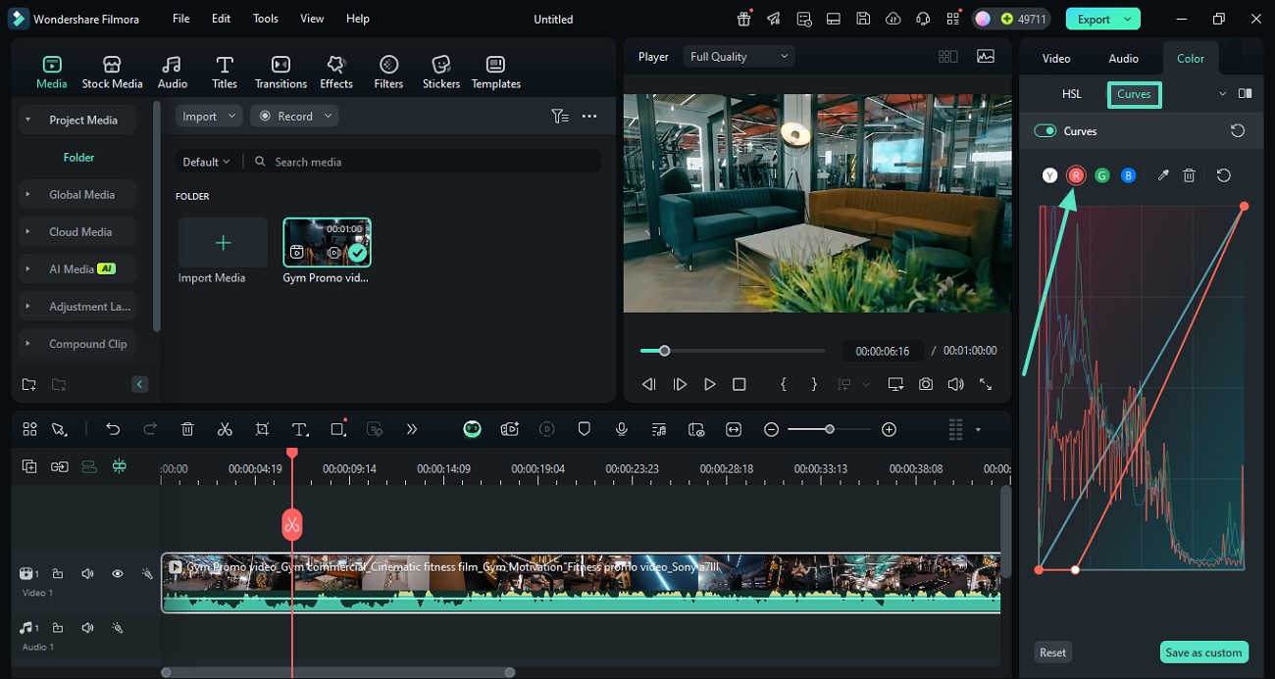1275x679 pixels.
Task: Open the media panel more options (three dots)
Action: (589, 116)
